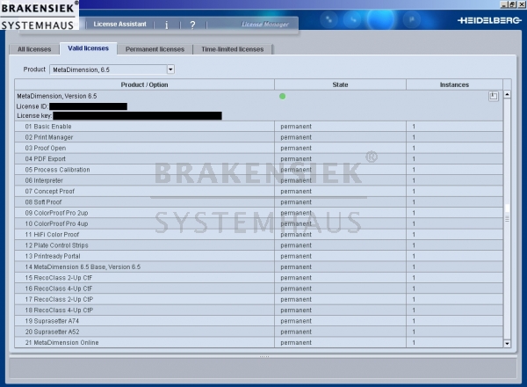Select the 04 PDF Export row

(x=259, y=159)
